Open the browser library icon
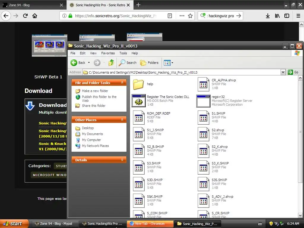Viewport: 304px width, 228px height. (x=277, y=16)
